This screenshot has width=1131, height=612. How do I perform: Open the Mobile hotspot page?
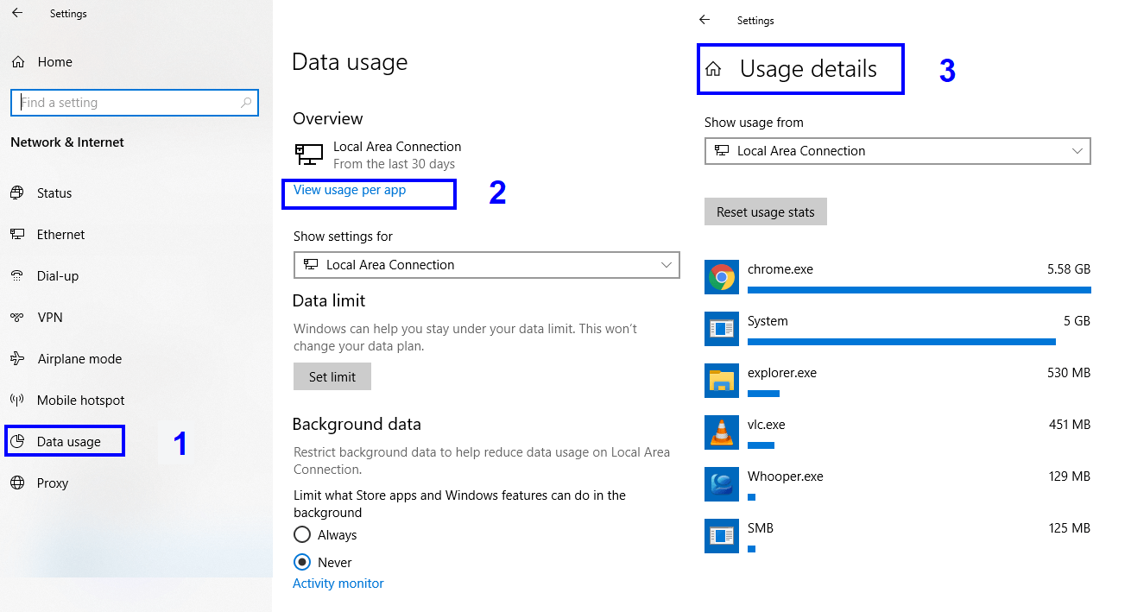click(x=81, y=400)
